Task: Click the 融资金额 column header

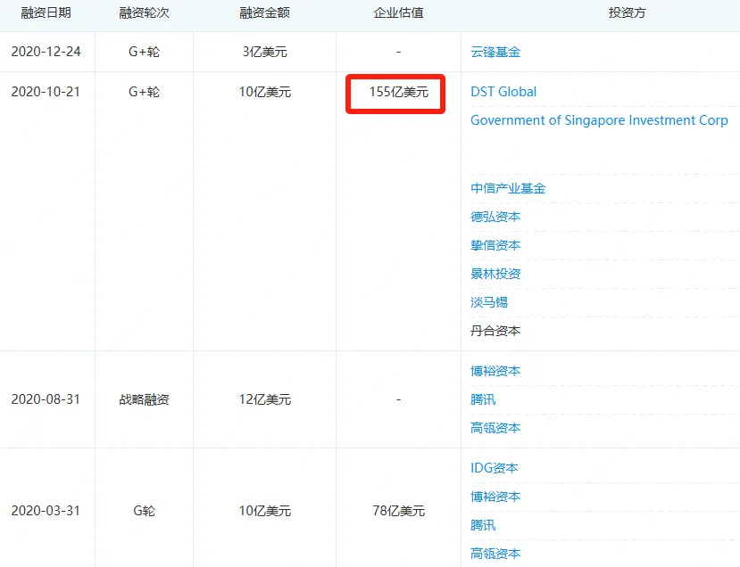Action: [x=264, y=12]
